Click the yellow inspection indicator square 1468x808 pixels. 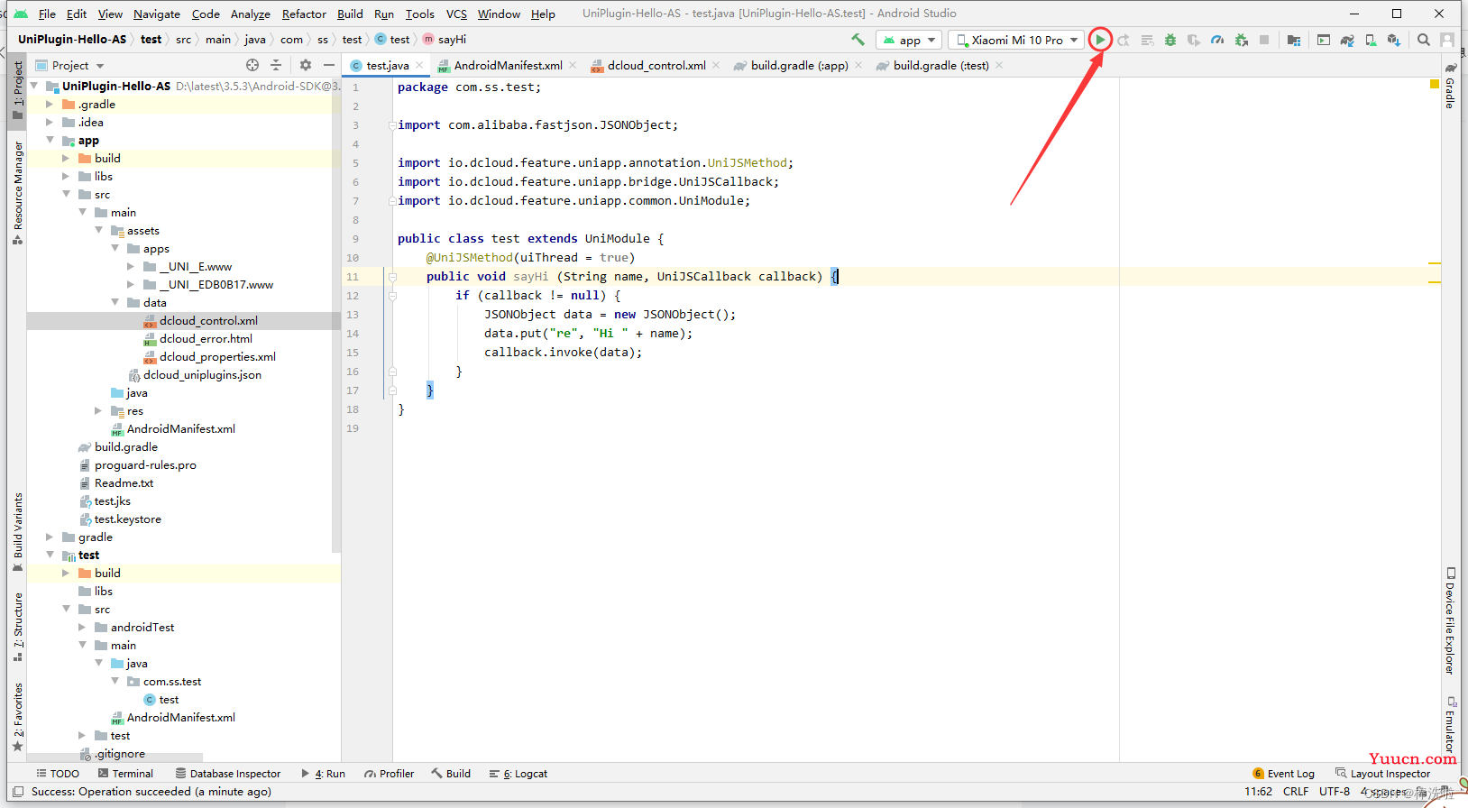pyautogui.click(x=1435, y=84)
